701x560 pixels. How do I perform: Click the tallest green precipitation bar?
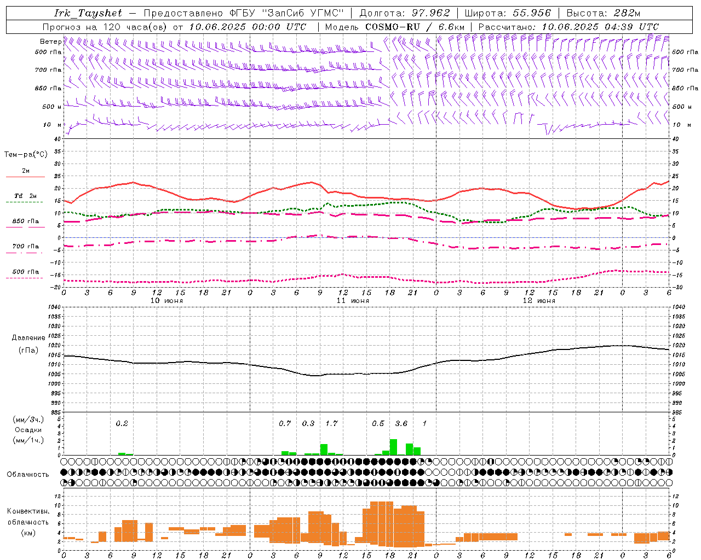pos(393,447)
